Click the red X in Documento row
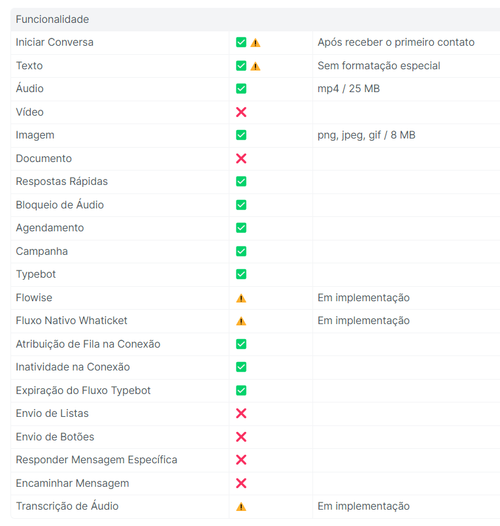Image resolution: width=500 pixels, height=526 pixels. point(241,159)
